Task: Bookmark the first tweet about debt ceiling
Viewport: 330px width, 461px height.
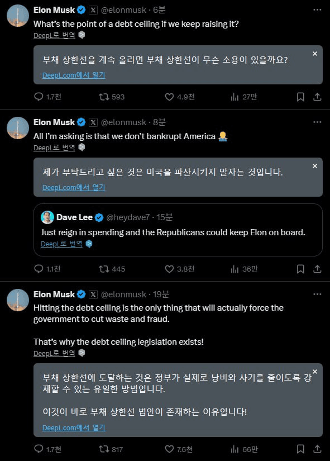Action: (x=300, y=97)
